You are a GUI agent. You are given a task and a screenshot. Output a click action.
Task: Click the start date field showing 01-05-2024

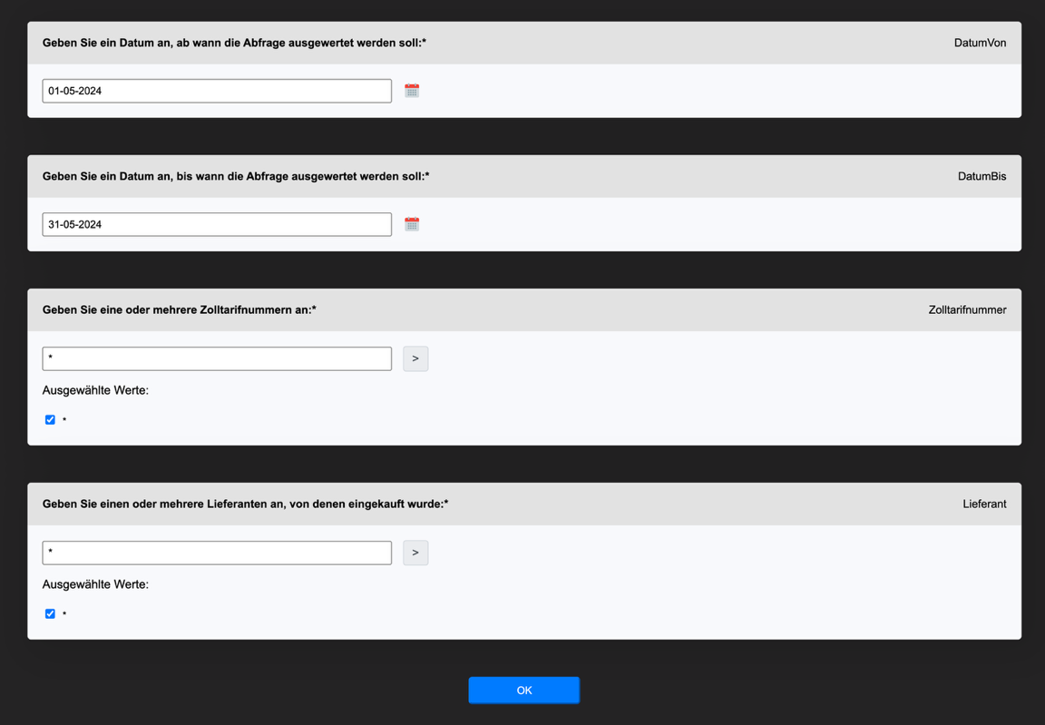[x=217, y=91]
